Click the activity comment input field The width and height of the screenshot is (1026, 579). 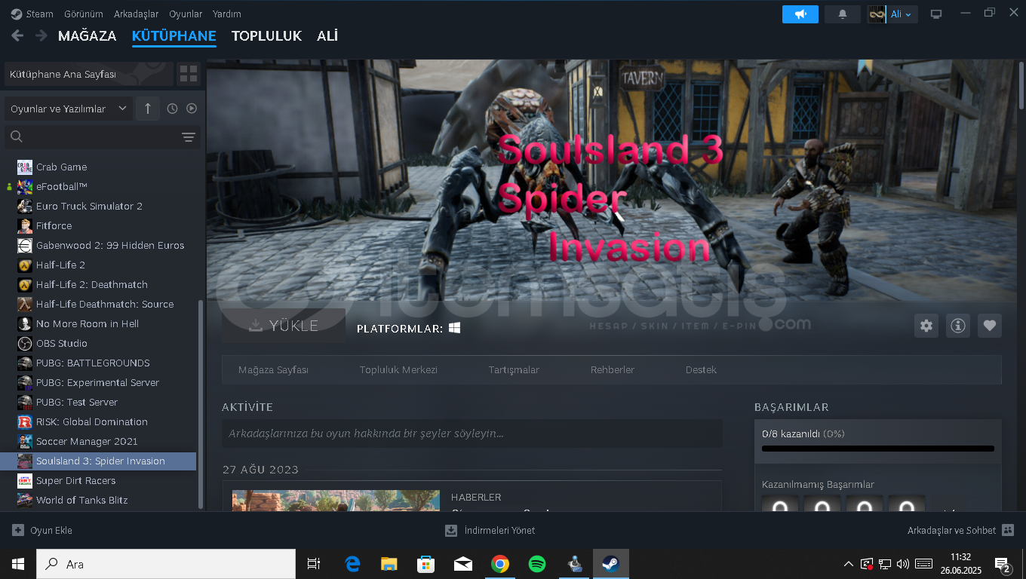coord(472,433)
